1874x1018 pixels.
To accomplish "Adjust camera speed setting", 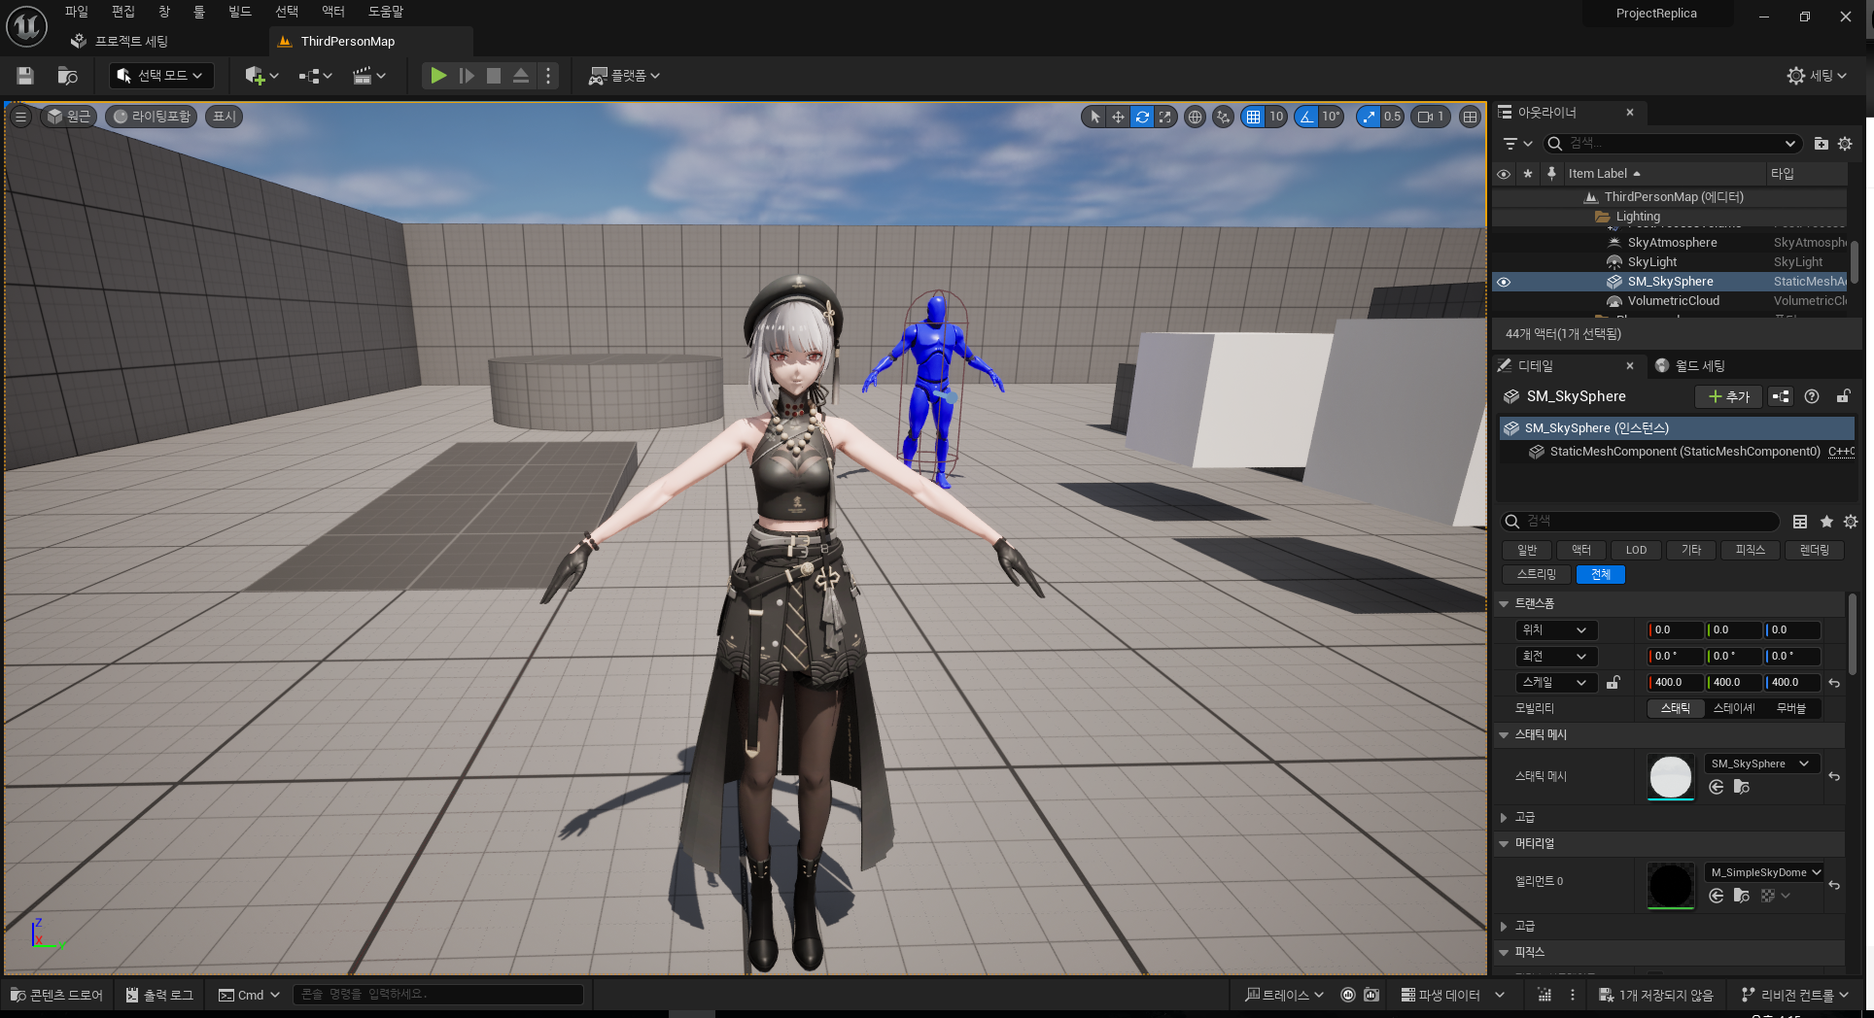I will click(1431, 117).
